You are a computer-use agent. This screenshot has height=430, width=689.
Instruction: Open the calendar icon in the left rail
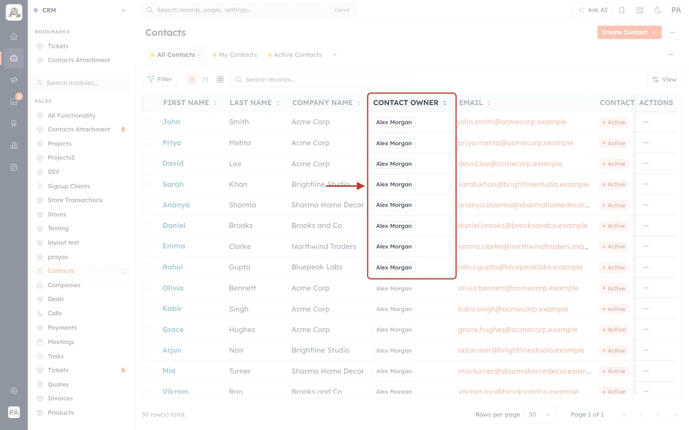(14, 167)
